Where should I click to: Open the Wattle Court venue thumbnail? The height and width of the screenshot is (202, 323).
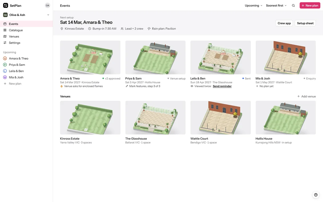point(221,118)
